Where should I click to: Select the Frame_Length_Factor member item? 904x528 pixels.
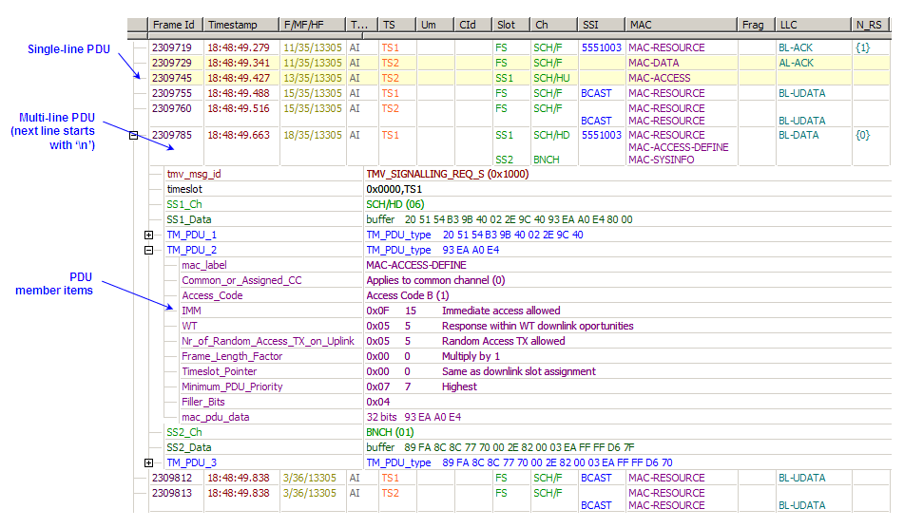coord(234,356)
